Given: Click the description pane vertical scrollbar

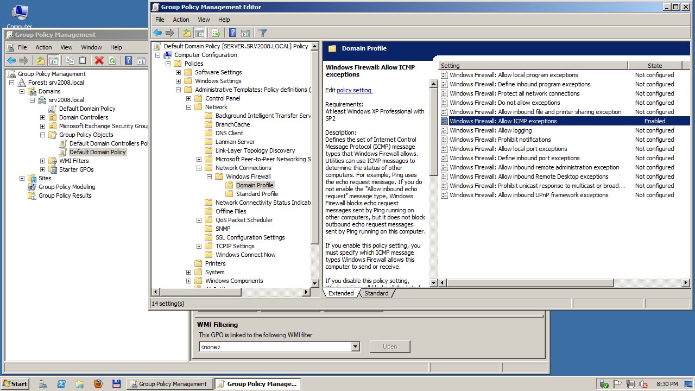Looking at the screenshot, I should tap(433, 184).
